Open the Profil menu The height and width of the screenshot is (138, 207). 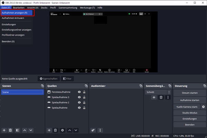coord(53,8)
